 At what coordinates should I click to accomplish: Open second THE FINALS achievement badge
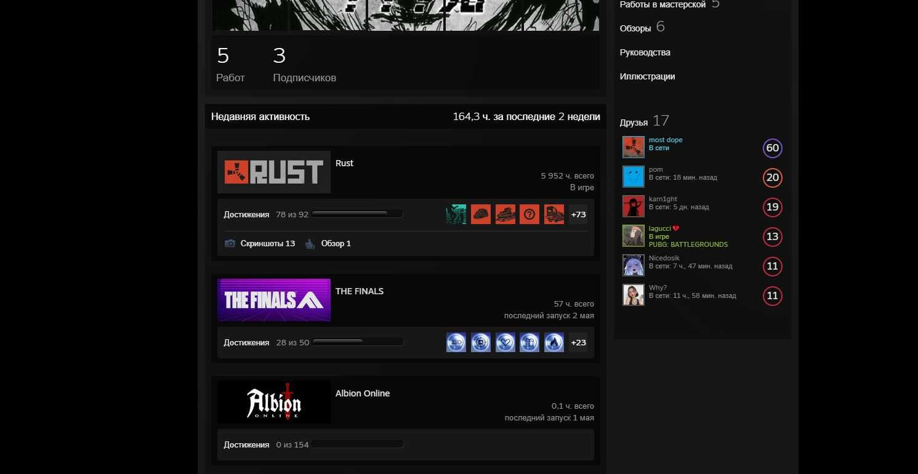click(481, 342)
